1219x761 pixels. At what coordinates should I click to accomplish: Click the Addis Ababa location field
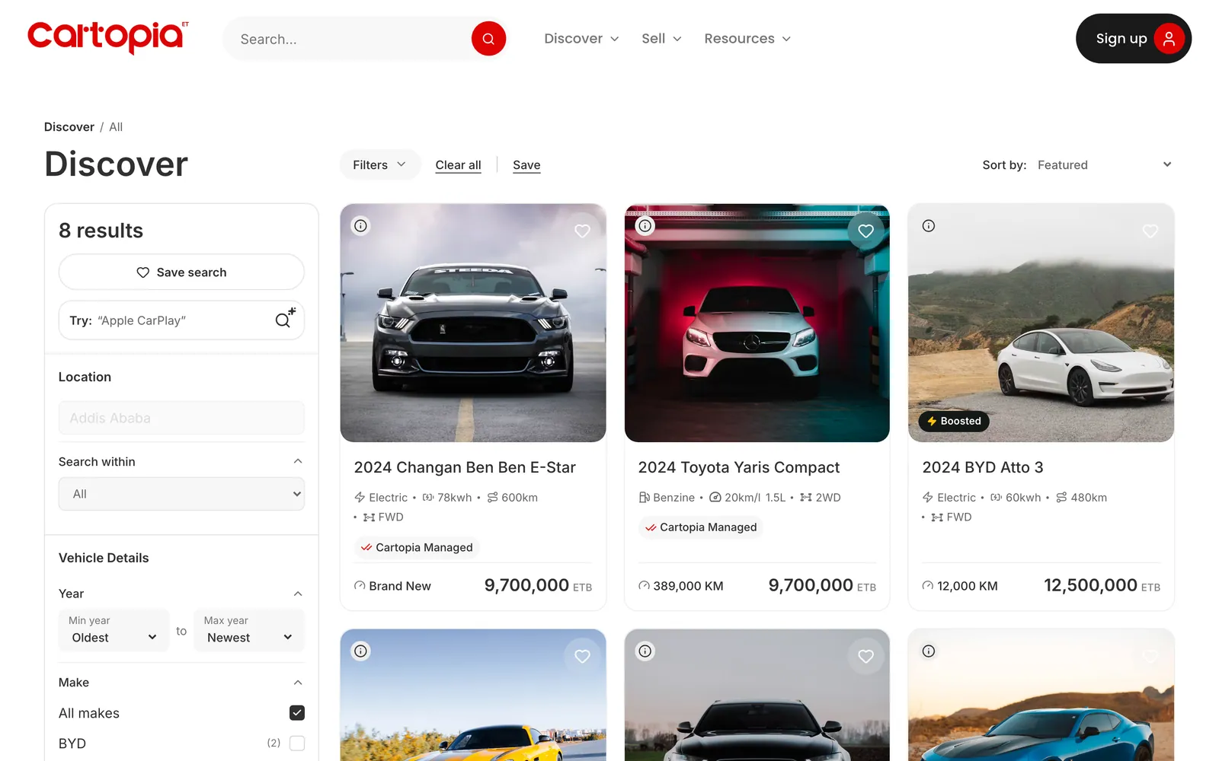[x=181, y=418]
